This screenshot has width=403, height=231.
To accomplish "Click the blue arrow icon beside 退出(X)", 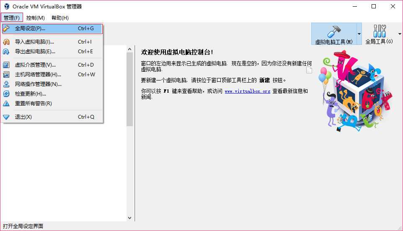I will pyautogui.click(x=6, y=117).
